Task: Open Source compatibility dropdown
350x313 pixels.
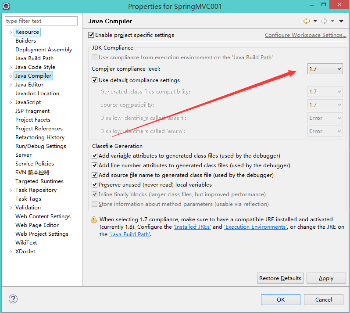Action: (x=325, y=105)
